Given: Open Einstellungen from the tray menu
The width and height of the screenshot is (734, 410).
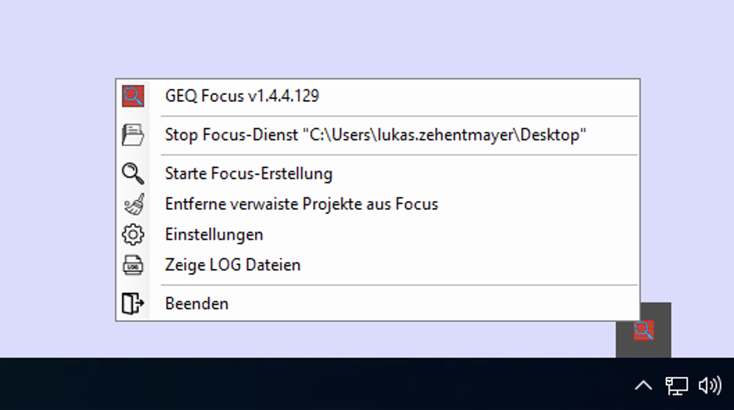Looking at the screenshot, I should point(377,235).
